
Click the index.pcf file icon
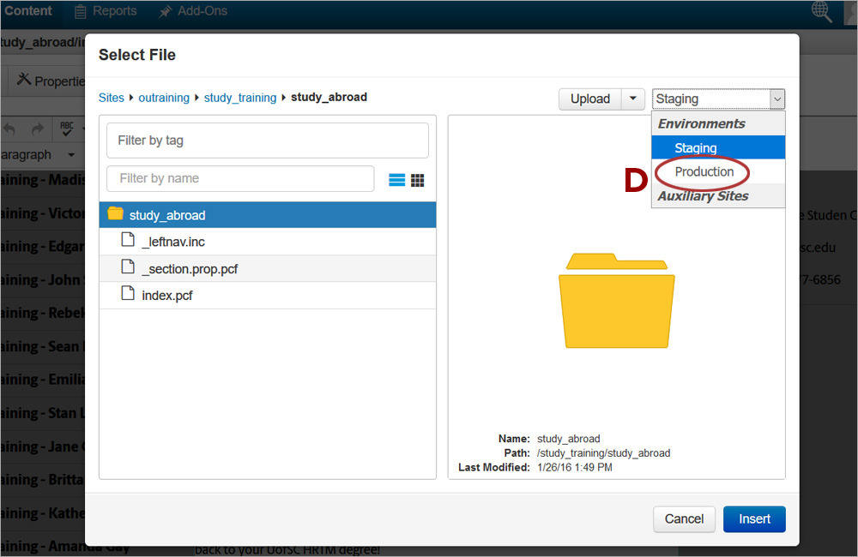click(128, 293)
